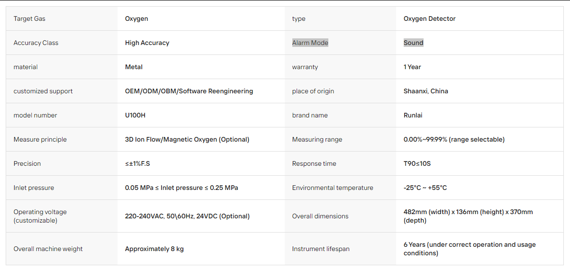Select the -25°C ~ +55°C temperature value
The image size is (570, 270).
click(x=425, y=188)
